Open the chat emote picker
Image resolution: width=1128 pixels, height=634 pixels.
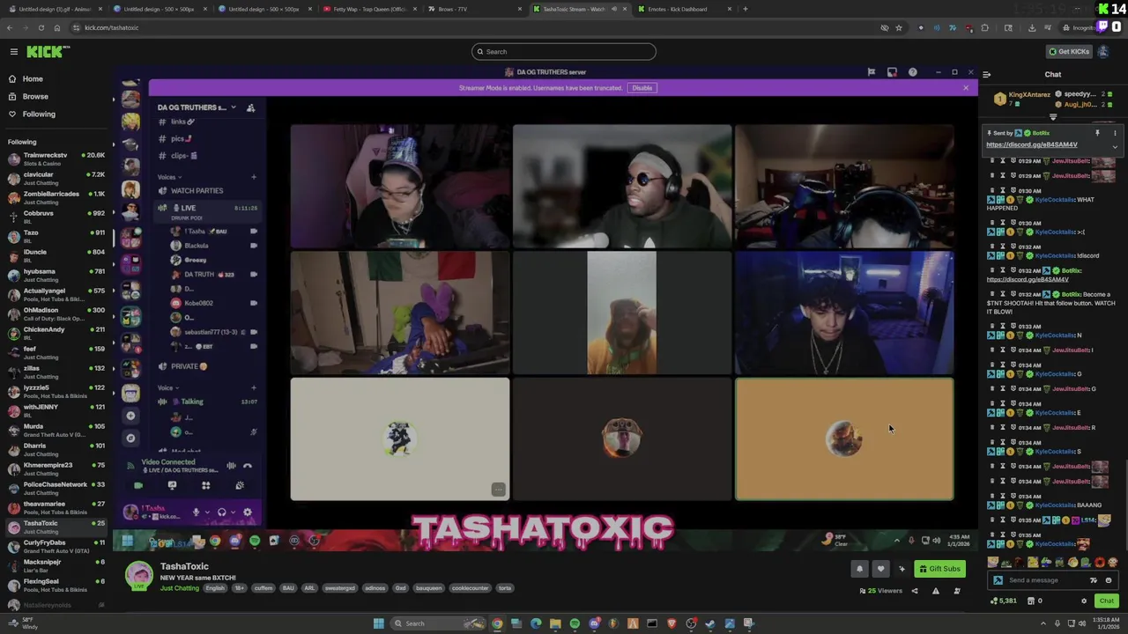coord(1109,580)
